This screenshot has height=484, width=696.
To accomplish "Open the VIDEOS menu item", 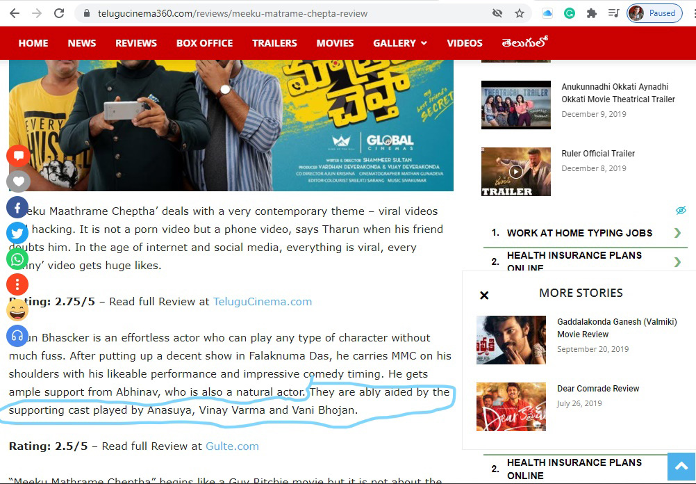I will pyautogui.click(x=464, y=43).
